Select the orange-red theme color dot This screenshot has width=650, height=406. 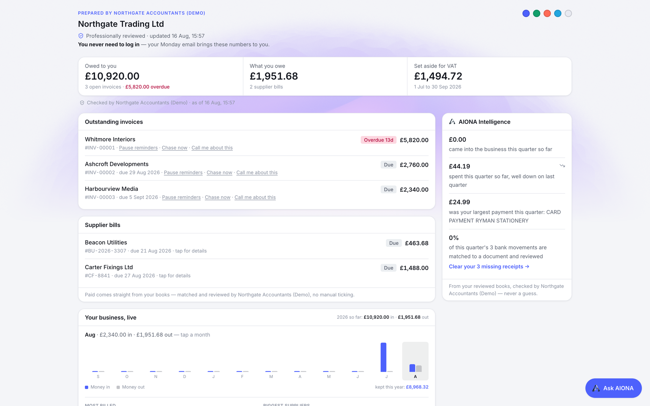point(547,14)
